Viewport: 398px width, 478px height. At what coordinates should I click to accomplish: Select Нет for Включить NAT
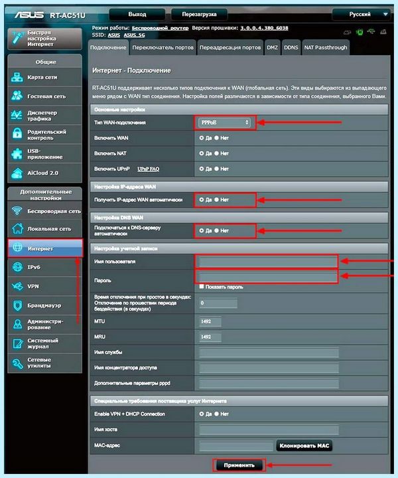[x=216, y=153]
